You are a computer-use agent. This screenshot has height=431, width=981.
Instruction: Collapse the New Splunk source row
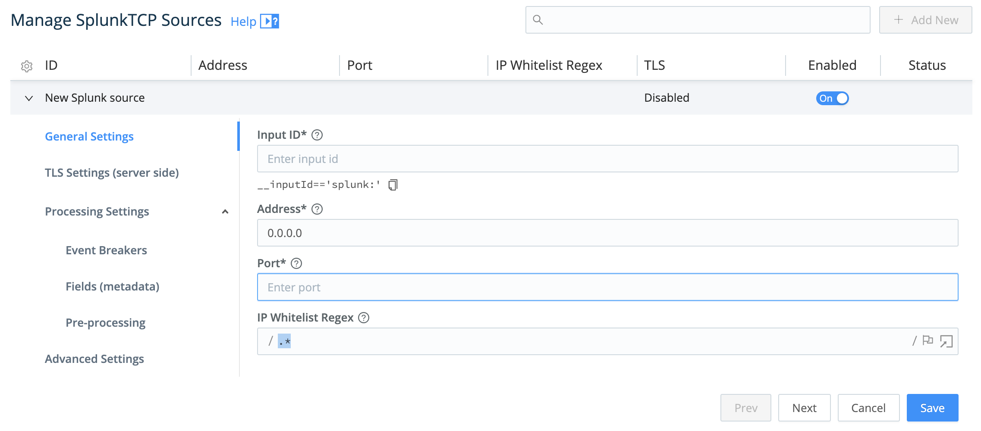pyautogui.click(x=29, y=98)
